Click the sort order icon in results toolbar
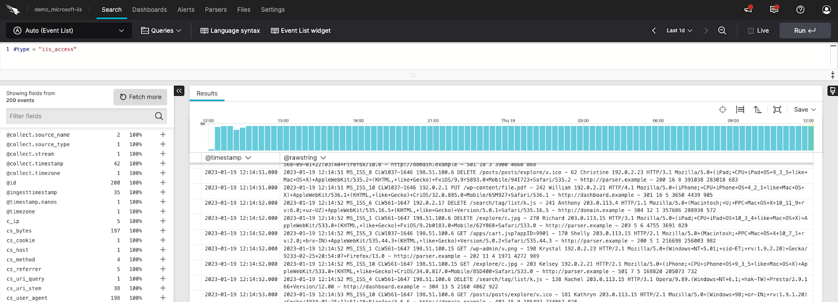The width and height of the screenshot is (838, 302). [757, 109]
